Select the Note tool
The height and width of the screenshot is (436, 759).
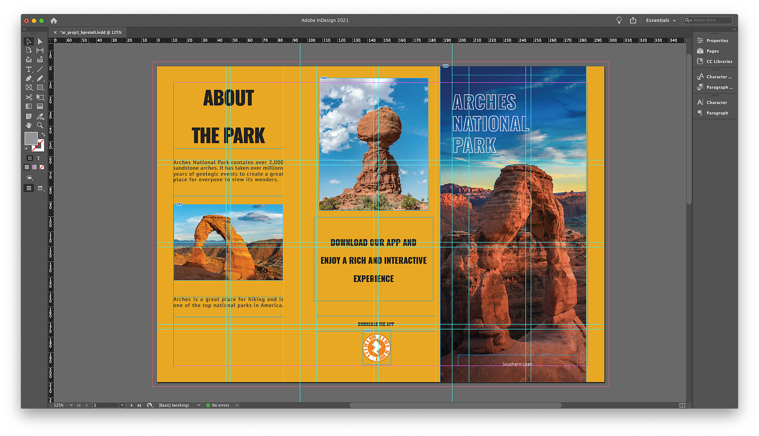pyautogui.click(x=29, y=116)
